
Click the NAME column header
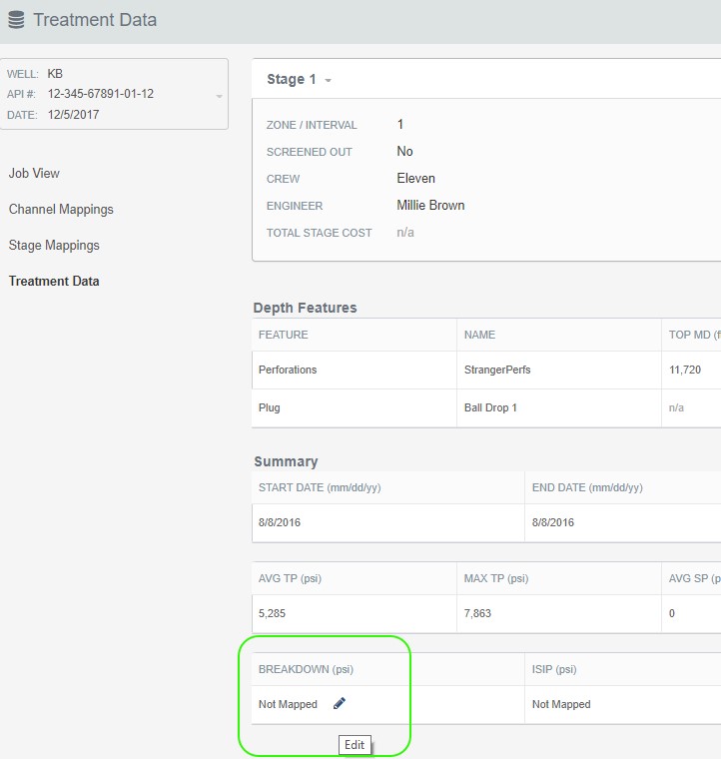pyautogui.click(x=479, y=336)
